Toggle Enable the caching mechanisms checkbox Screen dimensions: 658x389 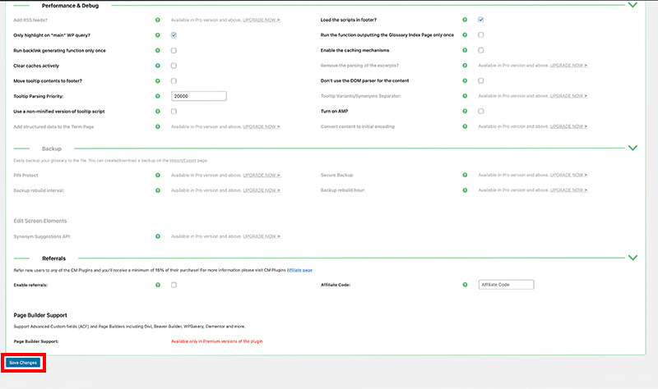[x=481, y=50]
